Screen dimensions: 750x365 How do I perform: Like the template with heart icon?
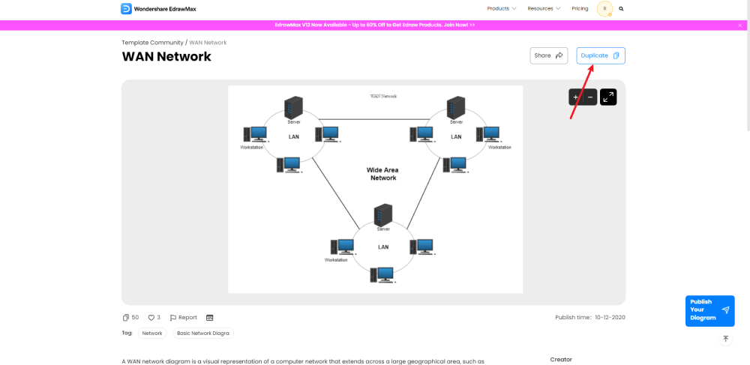tap(151, 318)
